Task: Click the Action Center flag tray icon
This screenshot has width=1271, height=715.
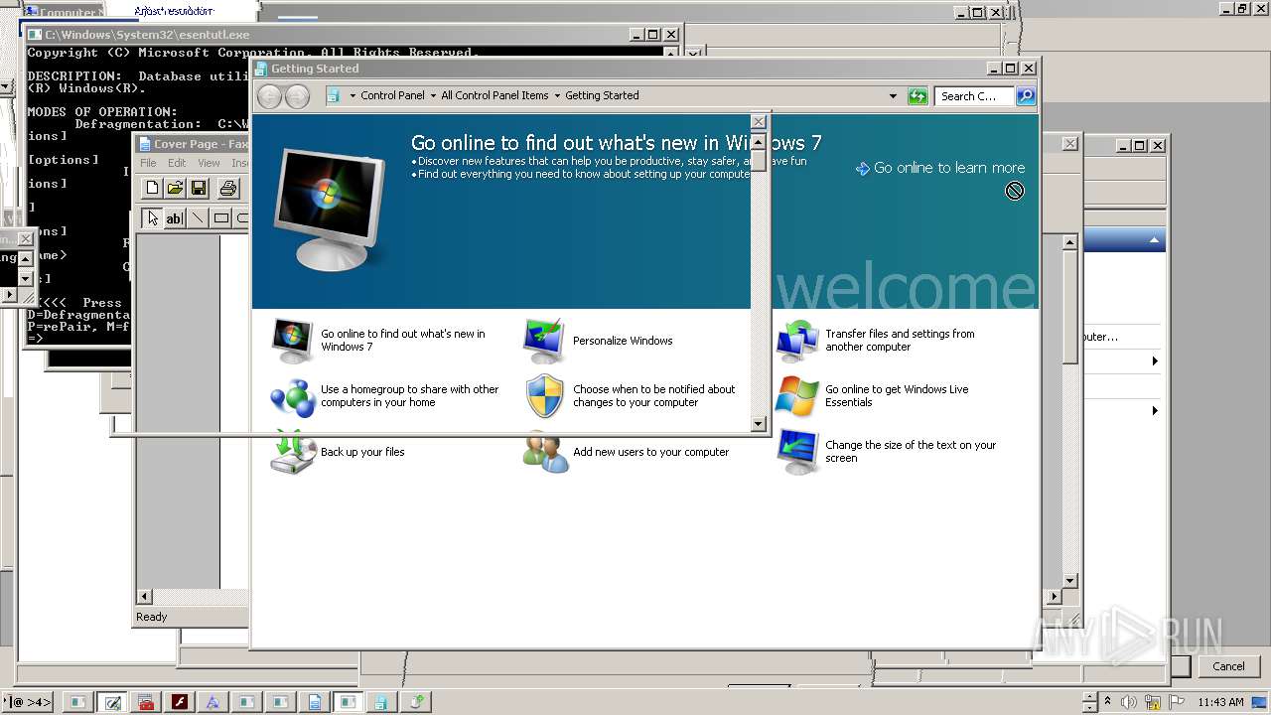Action: click(x=1177, y=702)
